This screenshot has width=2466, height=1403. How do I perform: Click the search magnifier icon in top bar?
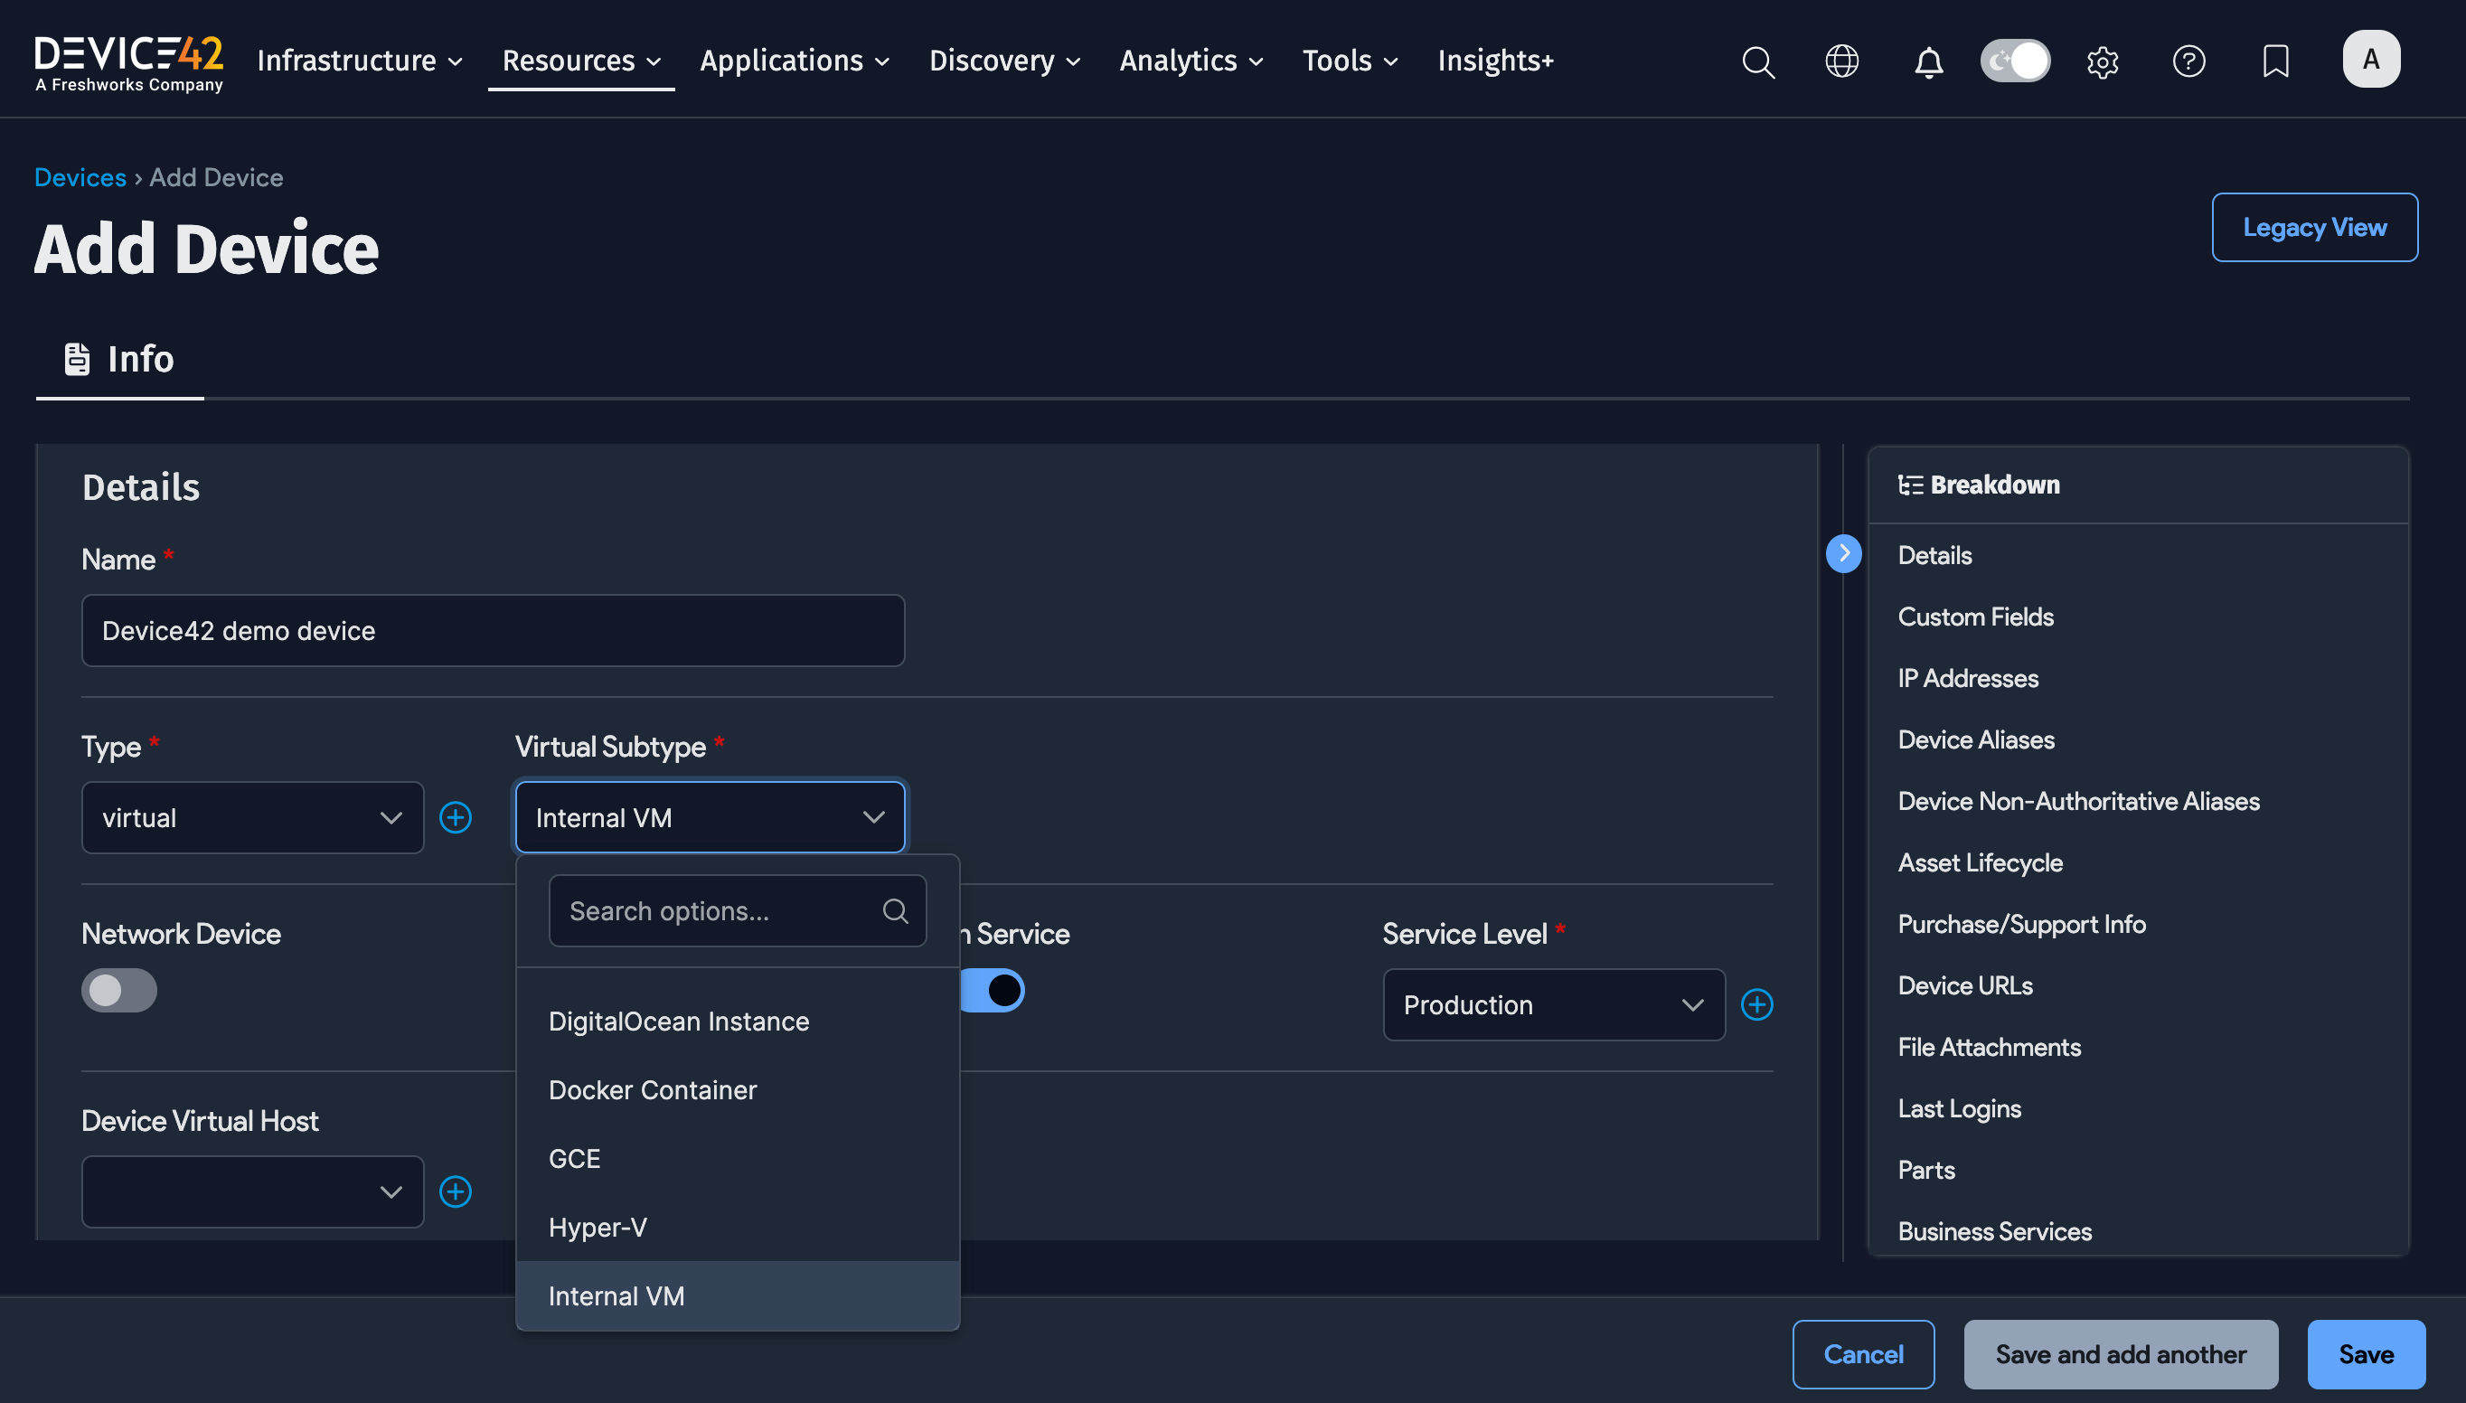tap(1758, 61)
